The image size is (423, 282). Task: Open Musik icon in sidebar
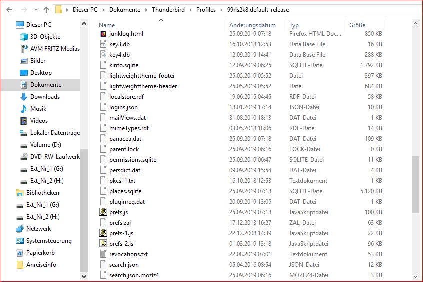pyautogui.click(x=24, y=109)
